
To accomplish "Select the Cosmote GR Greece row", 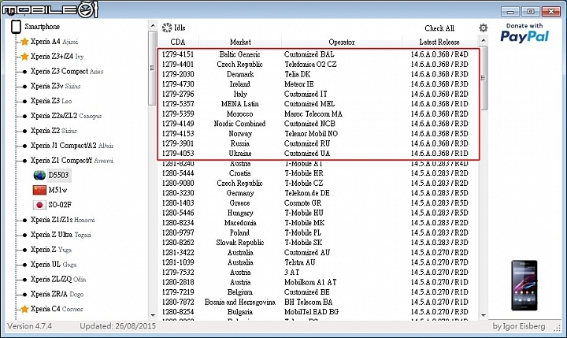I will (319, 203).
